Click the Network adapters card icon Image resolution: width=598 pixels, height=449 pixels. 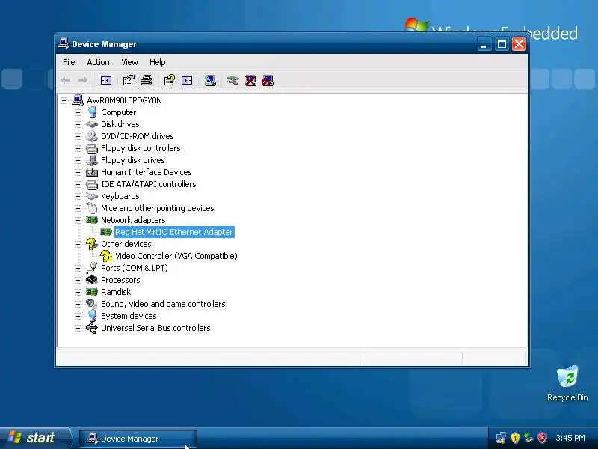pos(92,220)
